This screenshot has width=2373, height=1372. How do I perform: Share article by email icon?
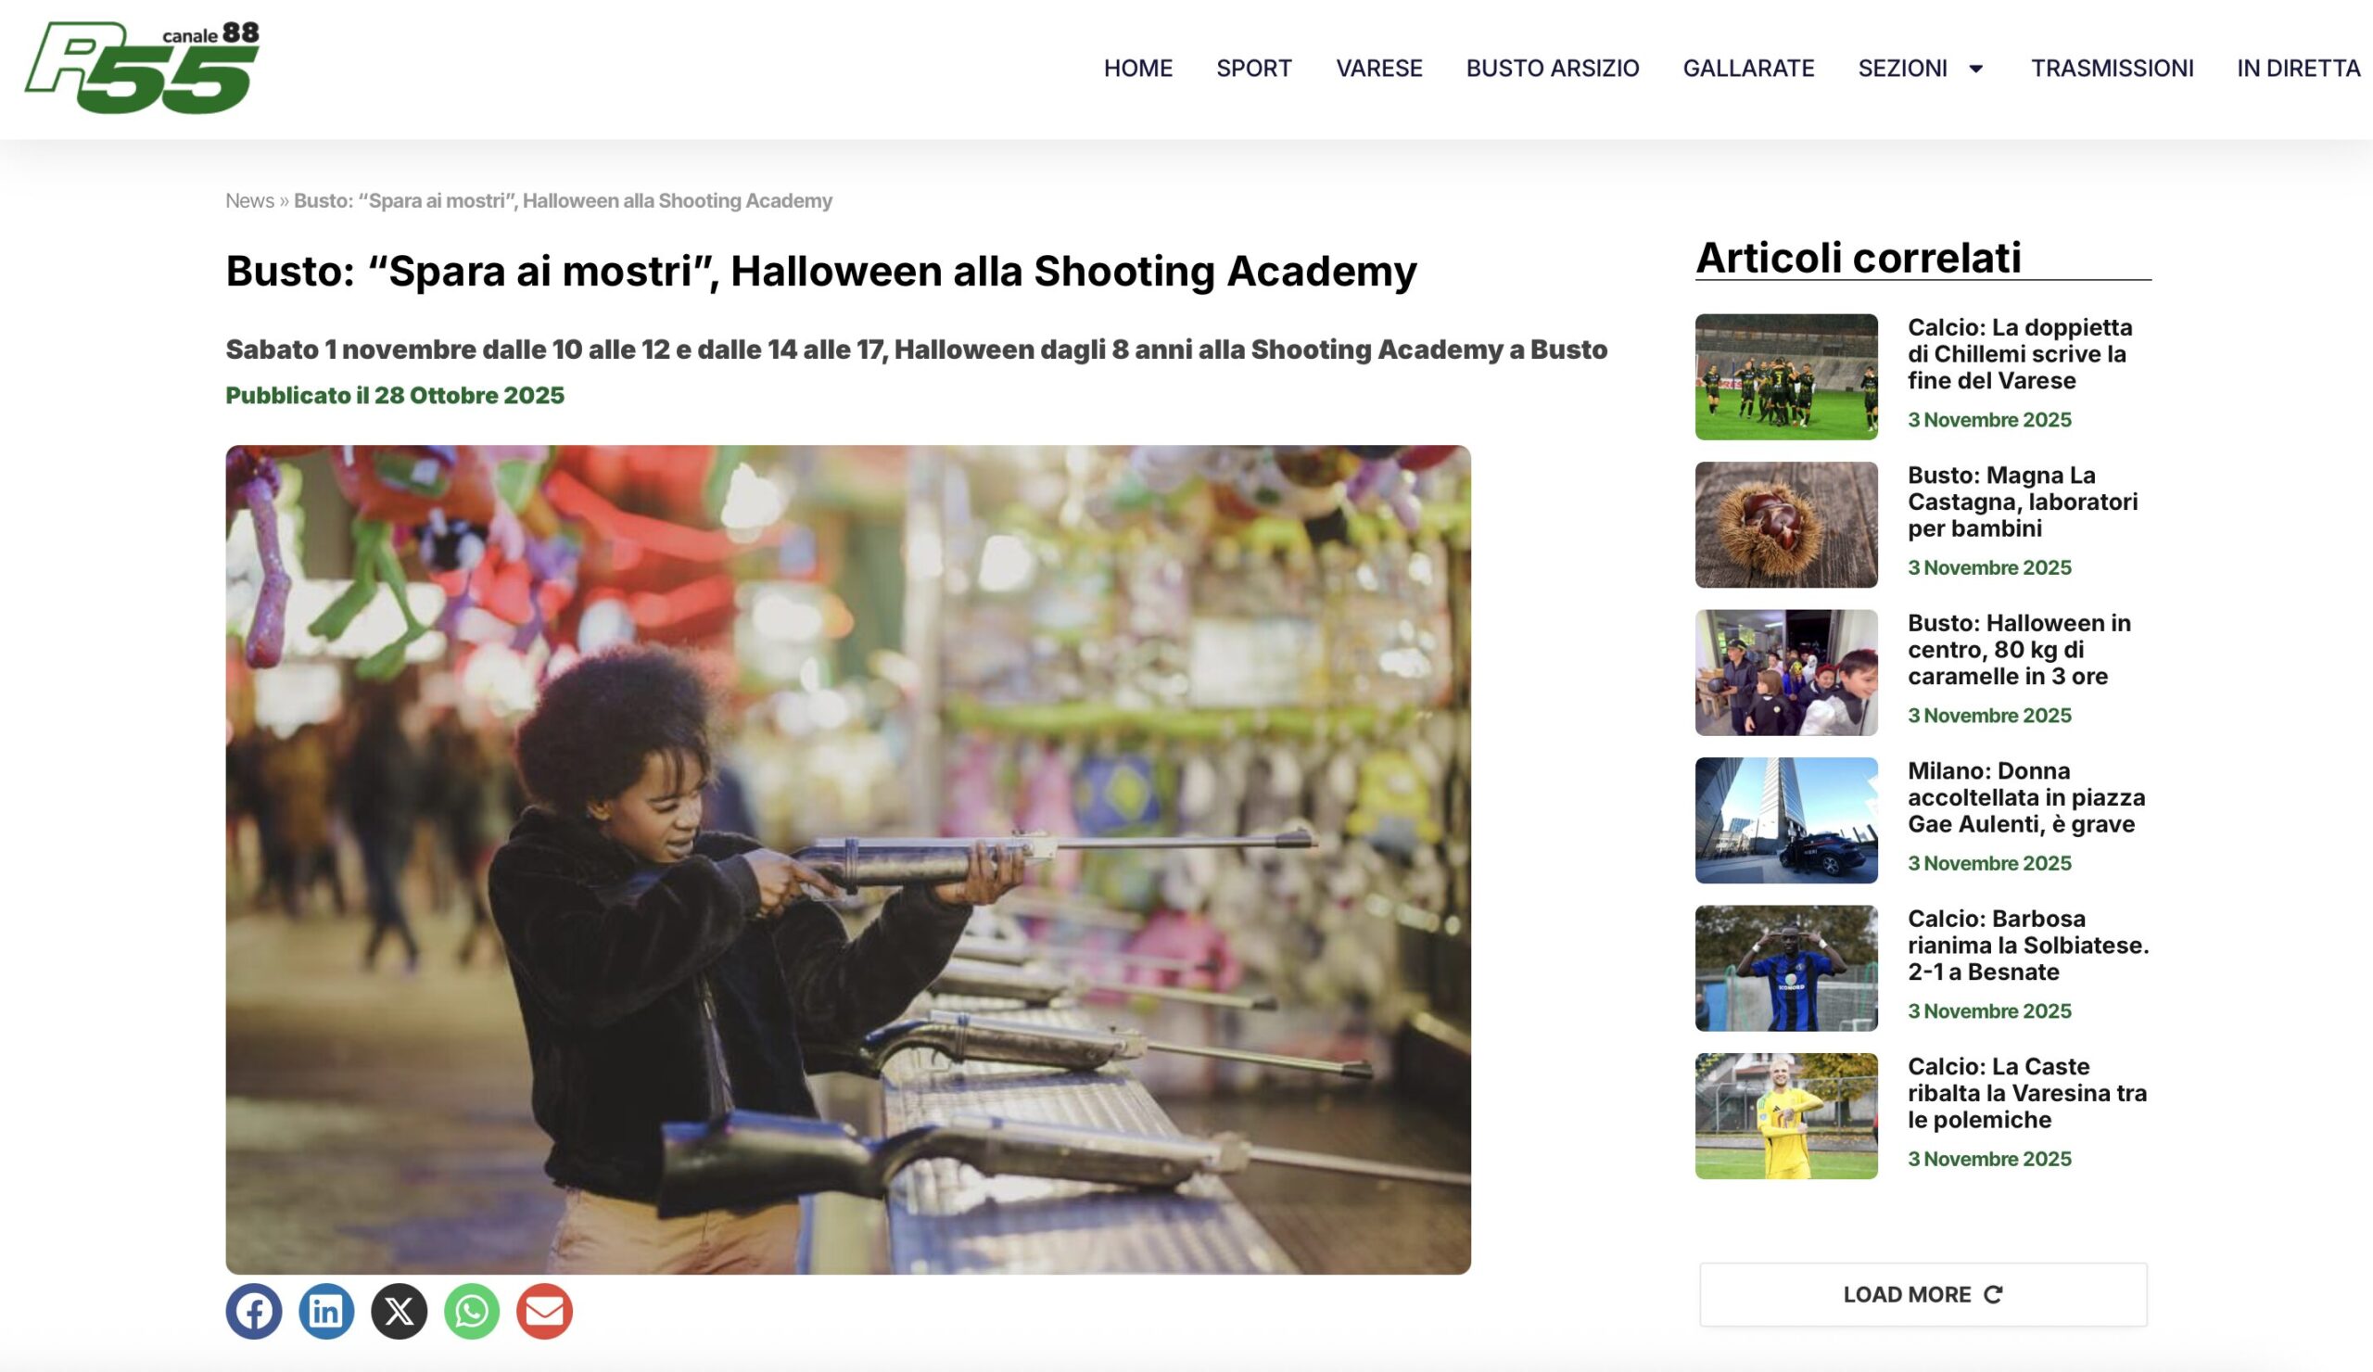pyautogui.click(x=544, y=1311)
